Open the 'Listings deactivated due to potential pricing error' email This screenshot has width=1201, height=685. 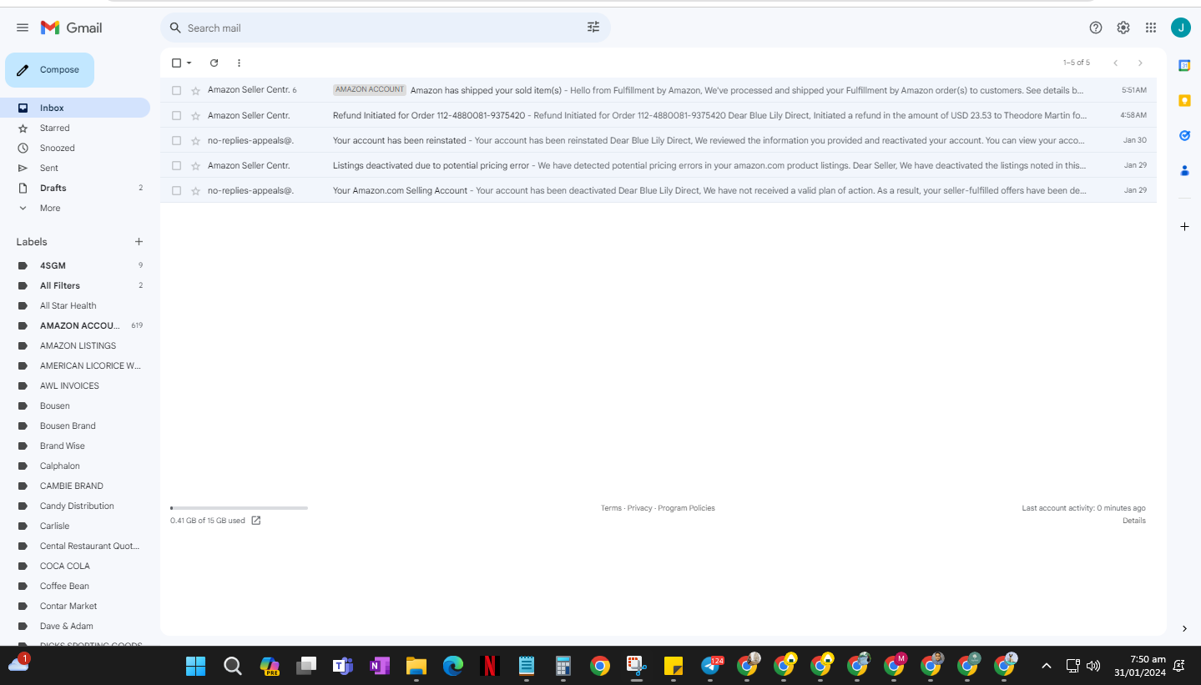coord(659,165)
